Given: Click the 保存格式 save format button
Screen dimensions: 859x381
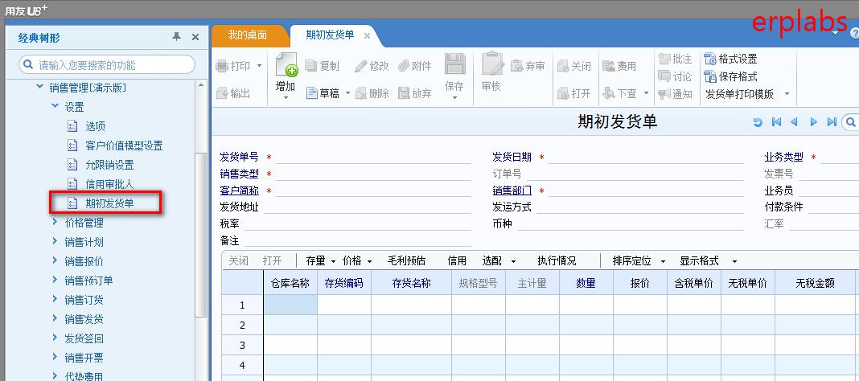Looking at the screenshot, I should click(731, 76).
